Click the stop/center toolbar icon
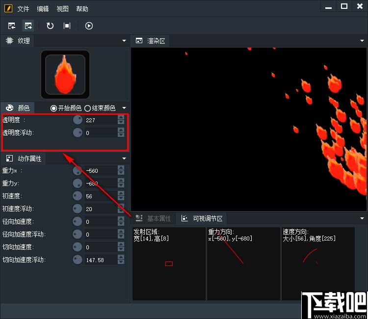Image resolution: width=368 pixels, height=319 pixels. pyautogui.click(x=67, y=26)
